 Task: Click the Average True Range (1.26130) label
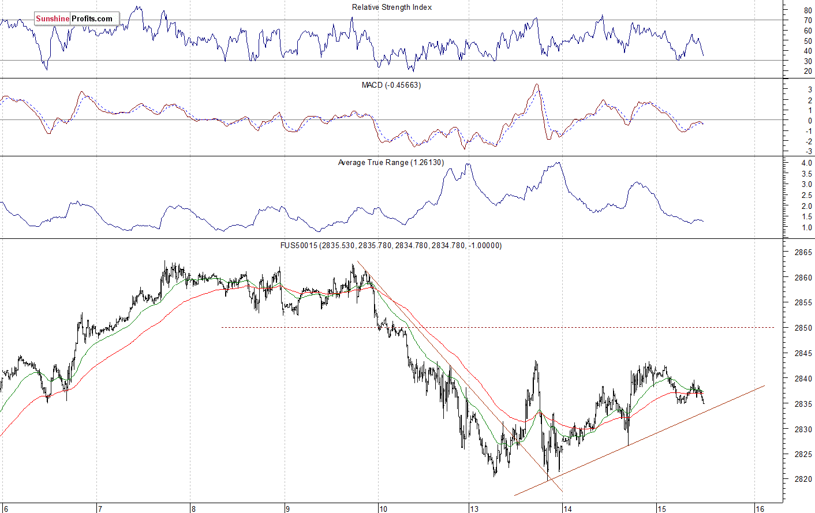tap(391, 163)
